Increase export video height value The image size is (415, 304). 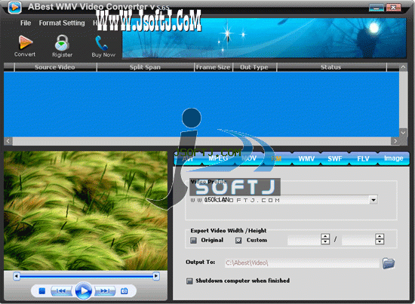[x=380, y=236]
